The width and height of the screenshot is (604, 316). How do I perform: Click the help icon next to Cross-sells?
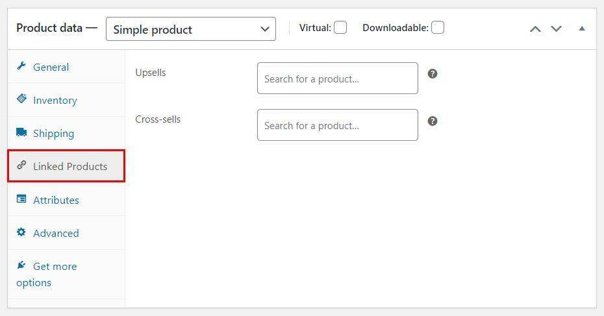point(433,121)
